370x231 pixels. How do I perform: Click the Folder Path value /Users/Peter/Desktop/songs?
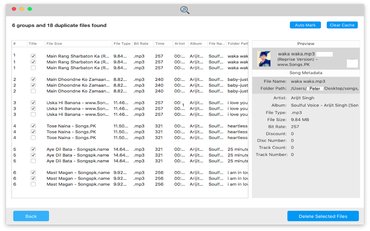pyautogui.click(x=325, y=88)
